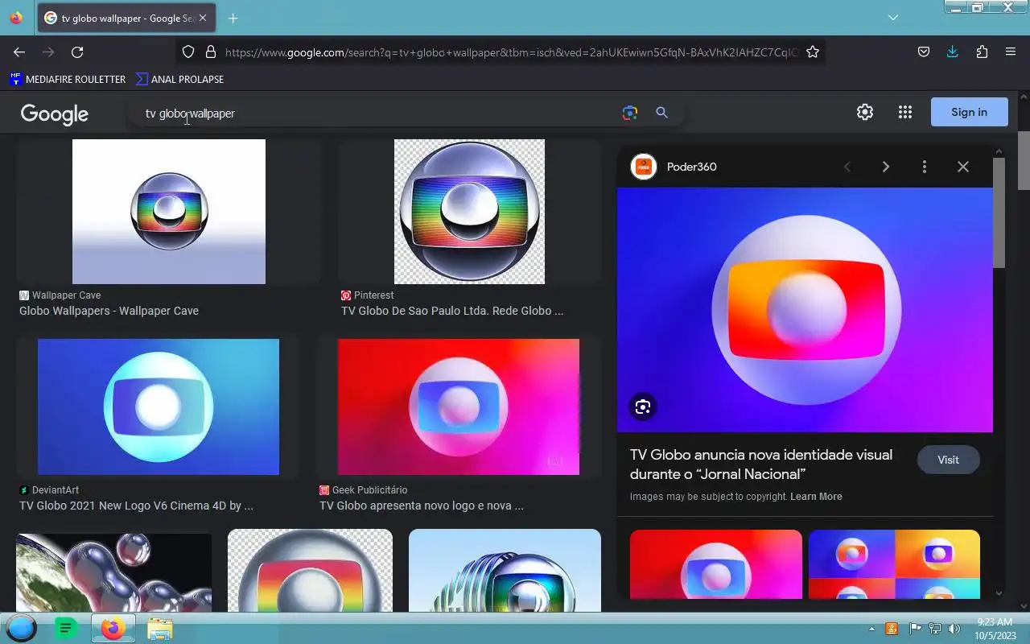This screenshot has height=644, width=1030.
Task: Click the Poder360 source name
Action: [692, 167]
